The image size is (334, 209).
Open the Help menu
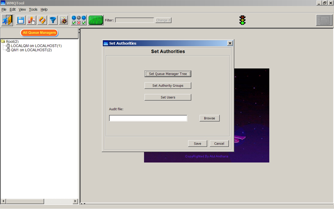44,9
